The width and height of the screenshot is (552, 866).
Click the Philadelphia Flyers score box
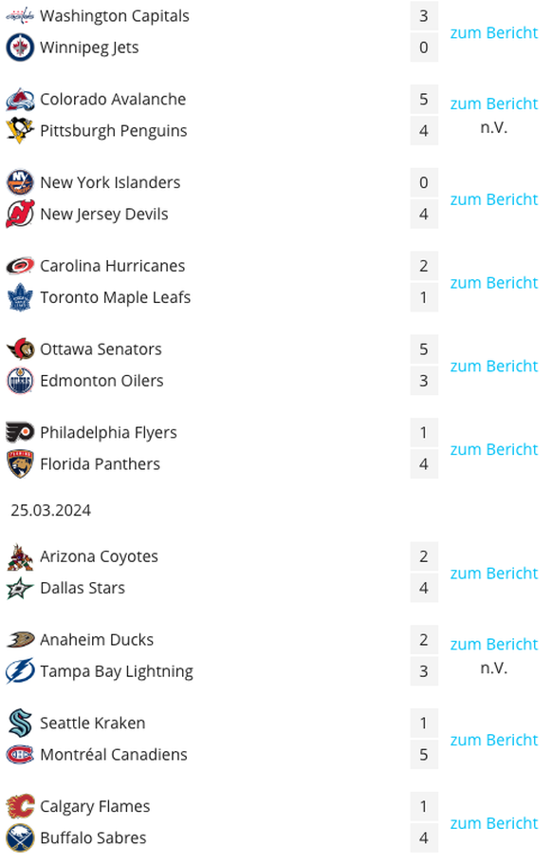pyautogui.click(x=424, y=432)
